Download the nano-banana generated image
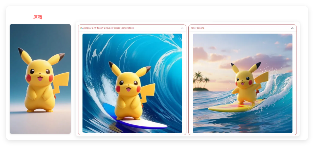 pos(292,28)
